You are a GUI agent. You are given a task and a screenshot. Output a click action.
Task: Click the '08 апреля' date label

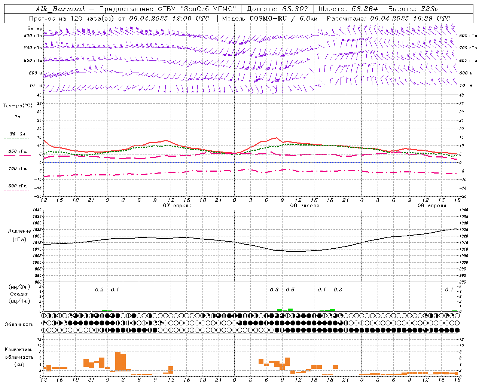coord(304,205)
